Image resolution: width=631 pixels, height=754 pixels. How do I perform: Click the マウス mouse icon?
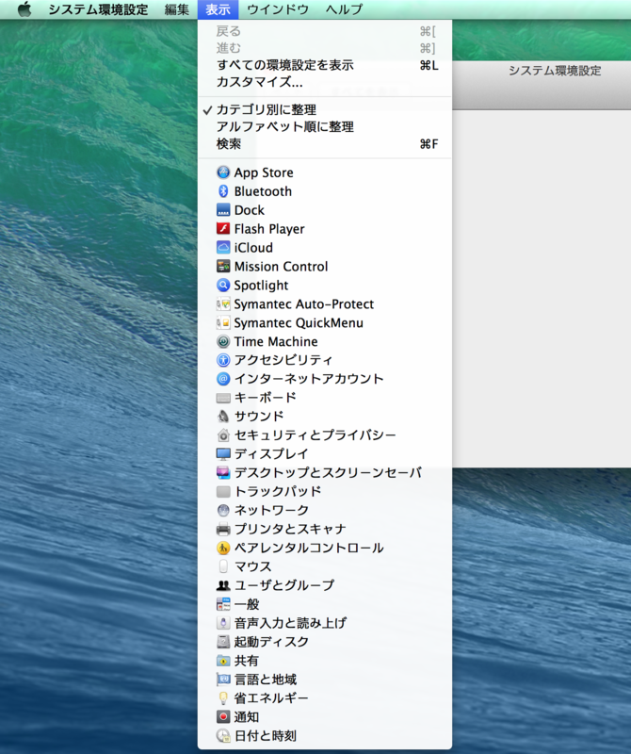[223, 566]
